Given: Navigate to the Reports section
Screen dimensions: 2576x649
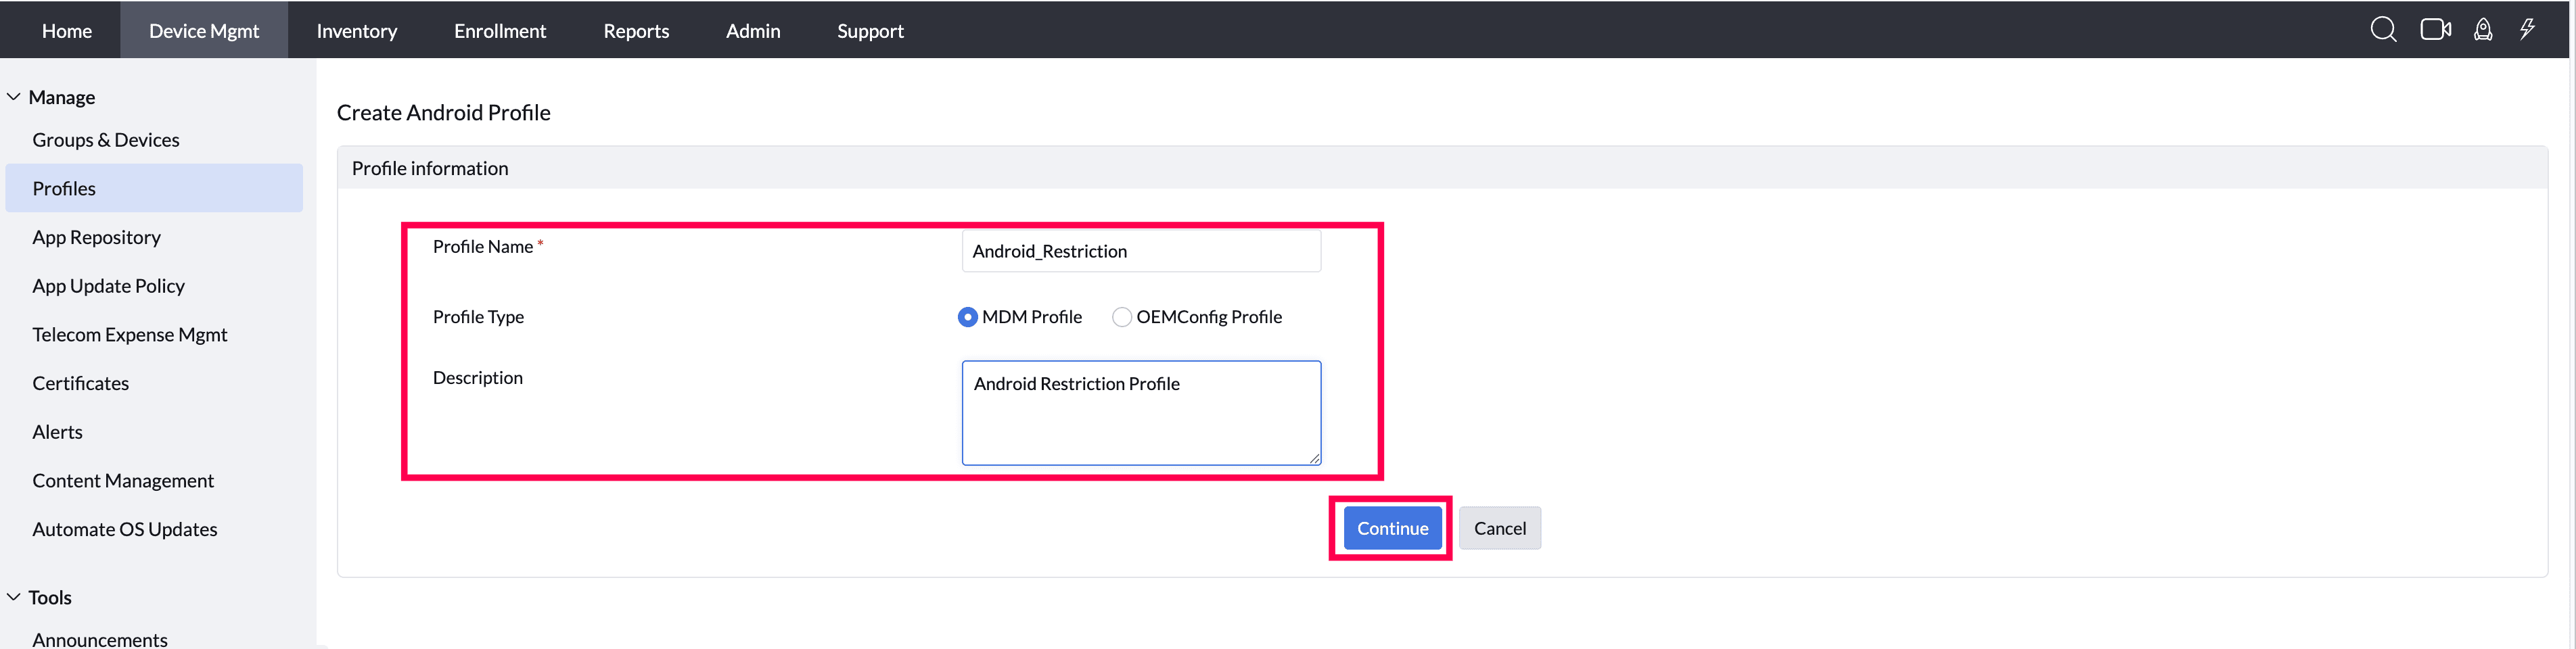Looking at the screenshot, I should click(x=635, y=30).
